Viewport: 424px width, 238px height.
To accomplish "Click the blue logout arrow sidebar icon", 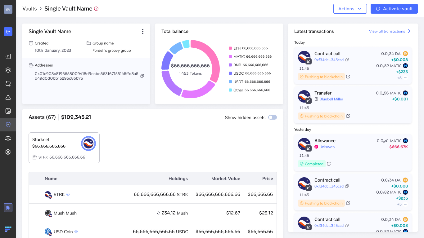I will coord(8,32).
